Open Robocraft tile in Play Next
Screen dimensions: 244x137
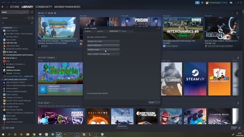(122, 116)
